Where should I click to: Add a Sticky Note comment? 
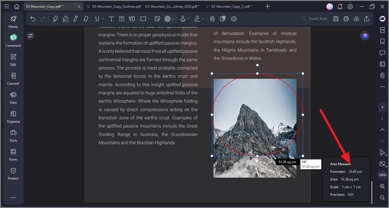click(157, 19)
